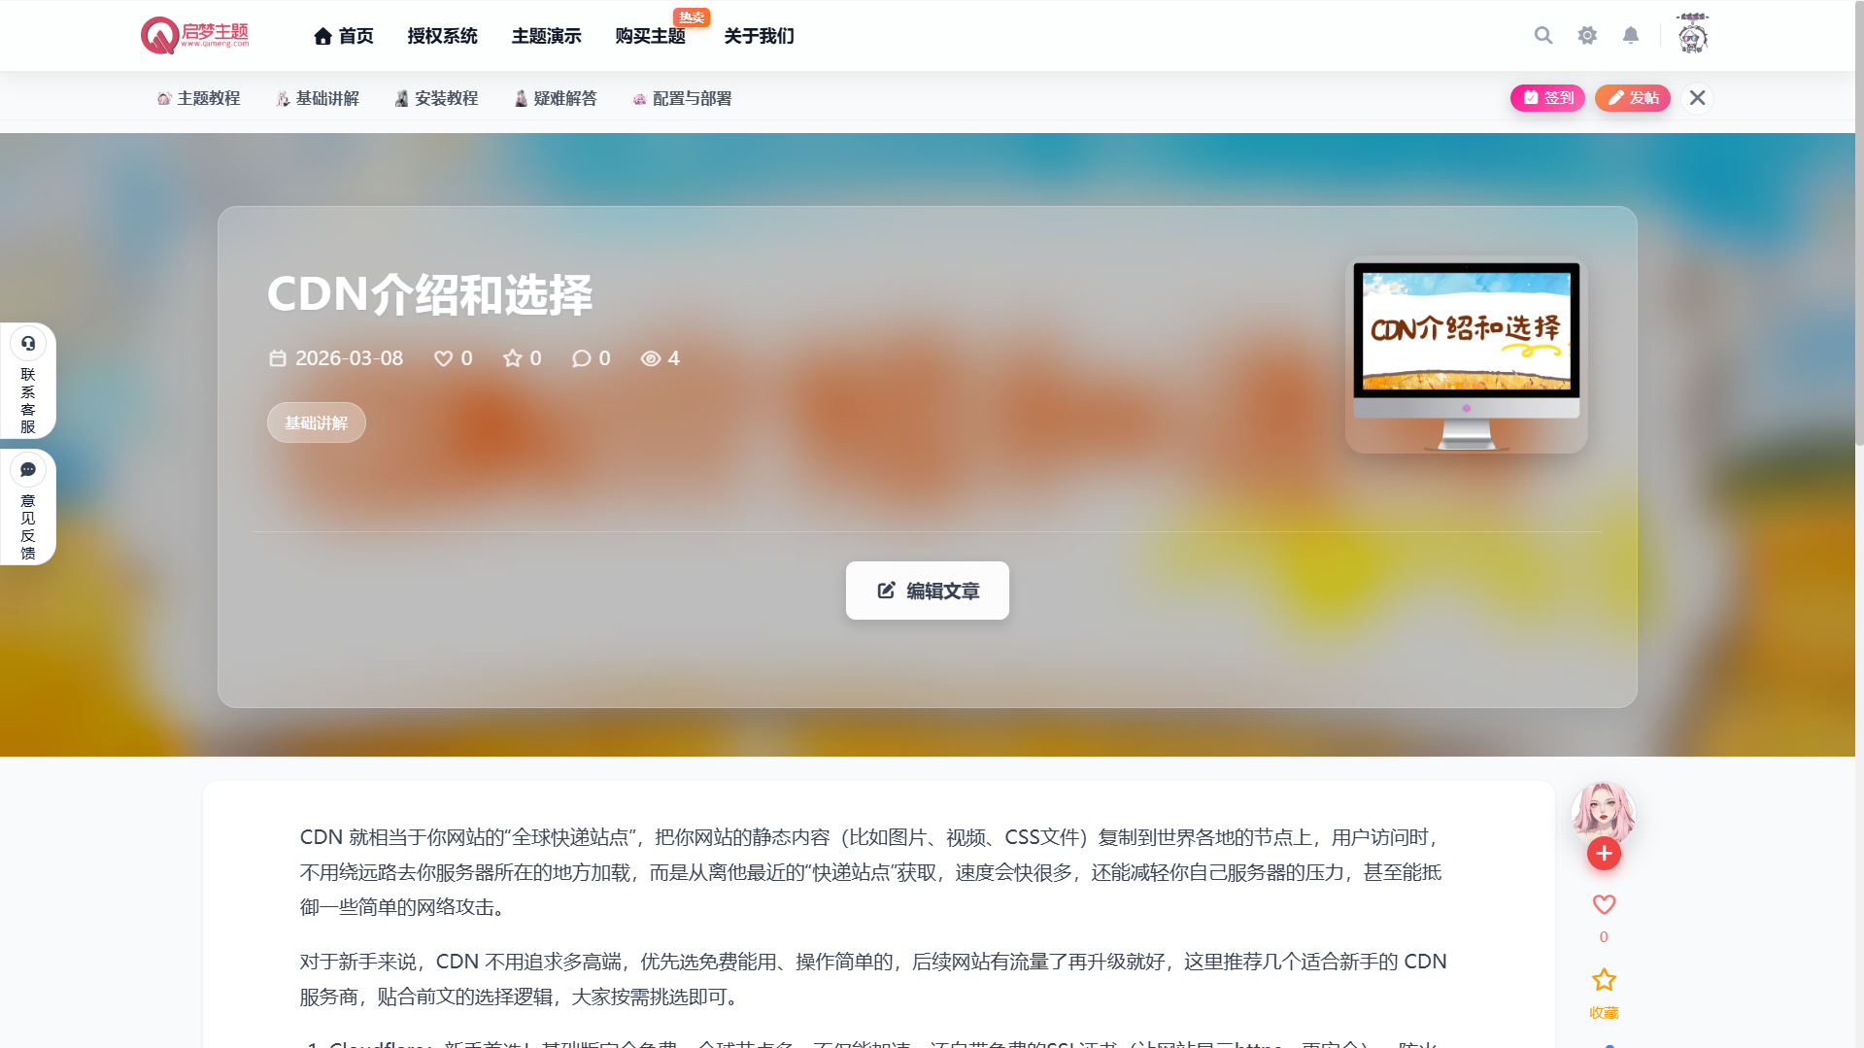
Task: Toggle 收藏 star to favorite article
Action: (1604, 980)
